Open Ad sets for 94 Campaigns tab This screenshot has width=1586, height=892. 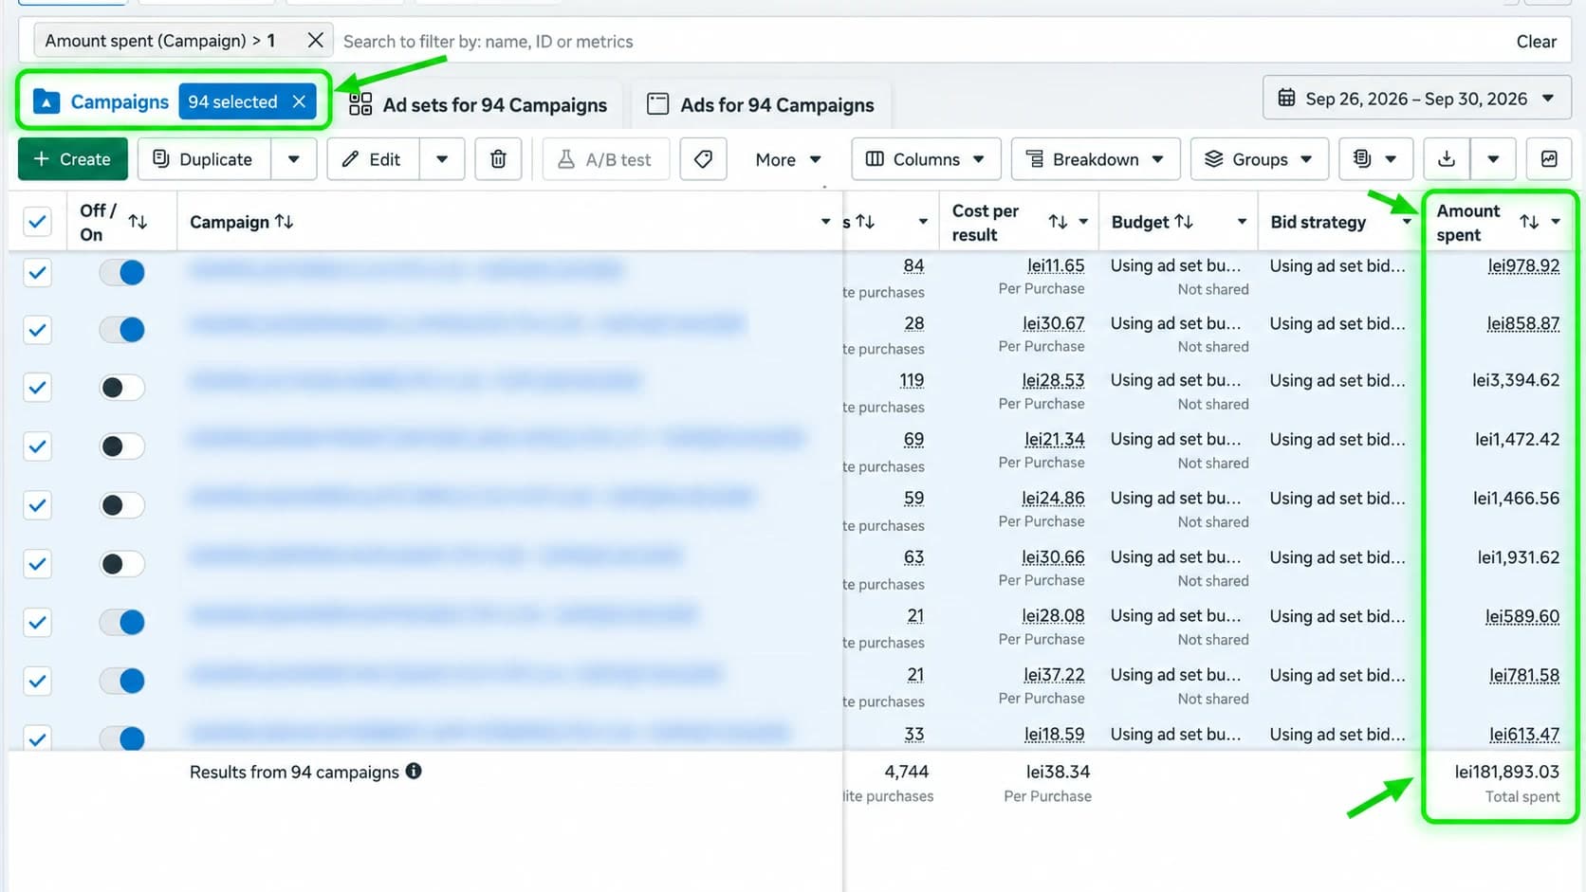coord(478,104)
